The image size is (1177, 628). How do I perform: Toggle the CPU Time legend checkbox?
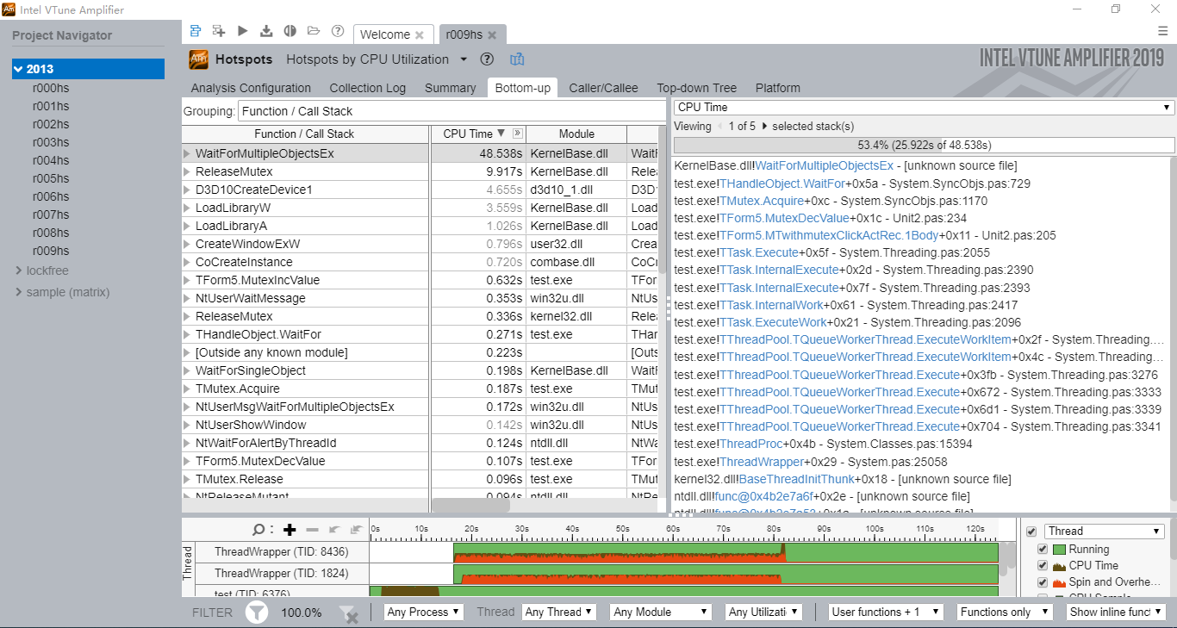pyautogui.click(x=1043, y=566)
